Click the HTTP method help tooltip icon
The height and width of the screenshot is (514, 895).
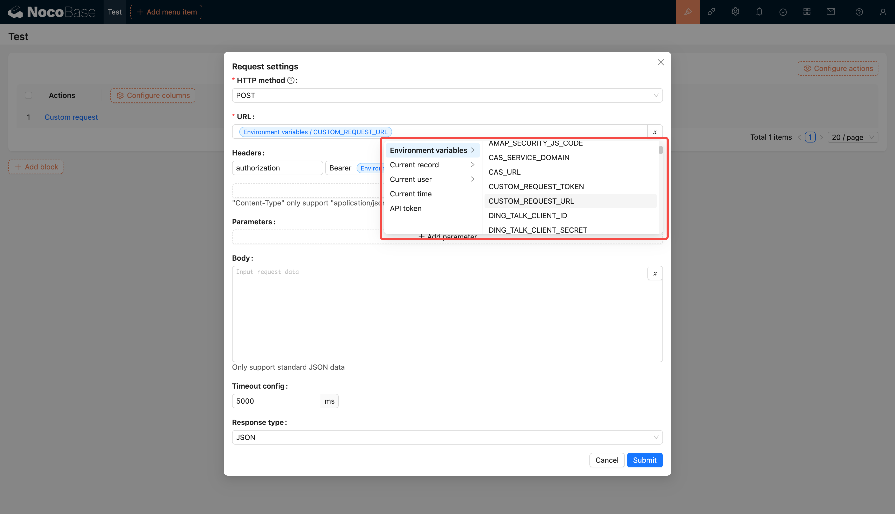pos(291,81)
